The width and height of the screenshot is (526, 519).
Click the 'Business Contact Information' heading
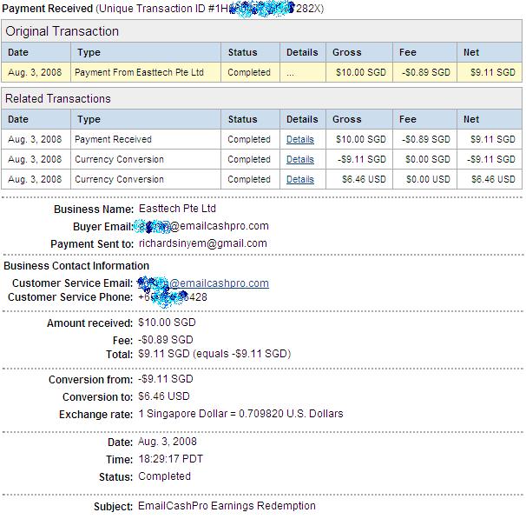(76, 266)
